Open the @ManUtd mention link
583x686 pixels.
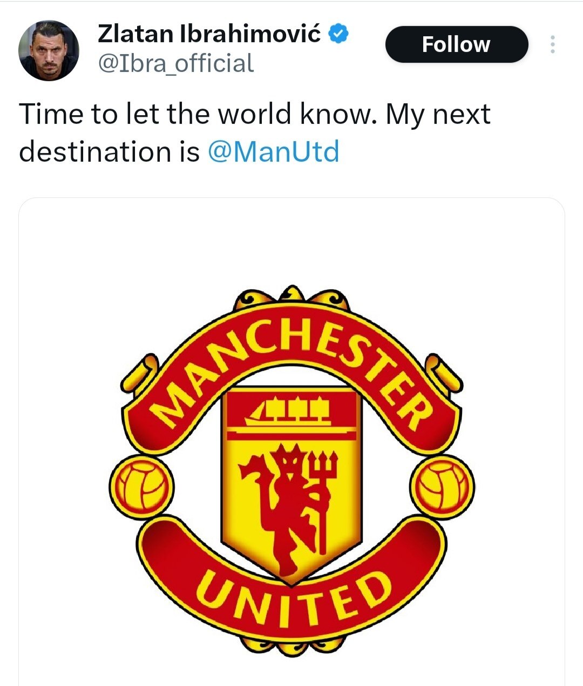click(x=273, y=151)
